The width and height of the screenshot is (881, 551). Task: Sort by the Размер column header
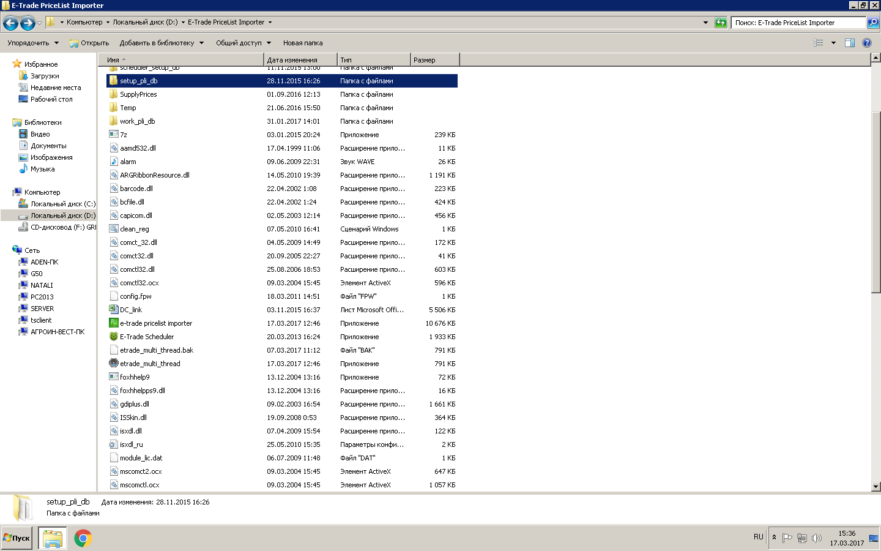coord(434,60)
